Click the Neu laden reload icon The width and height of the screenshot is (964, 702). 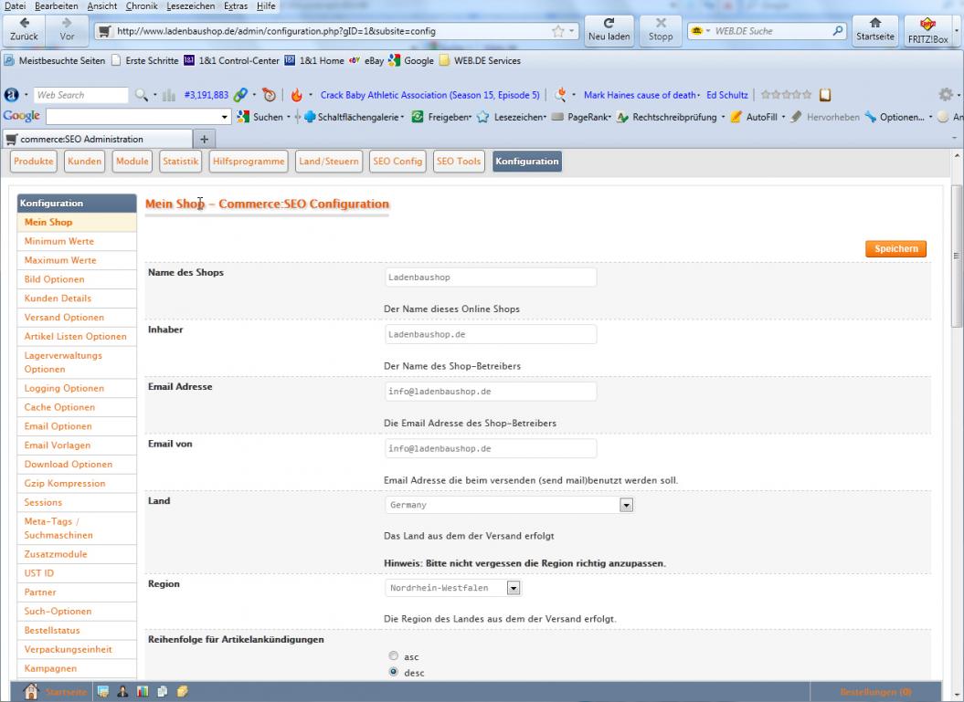point(609,25)
